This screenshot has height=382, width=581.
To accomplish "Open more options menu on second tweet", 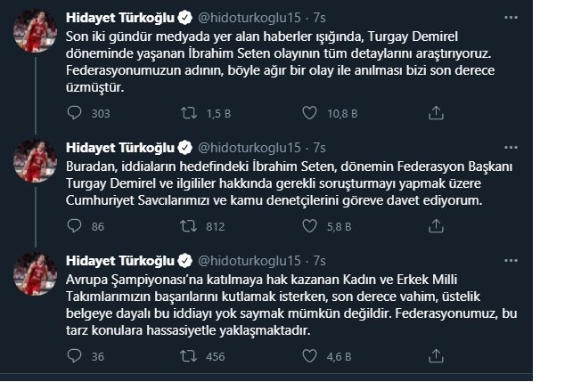I will coord(511,147).
